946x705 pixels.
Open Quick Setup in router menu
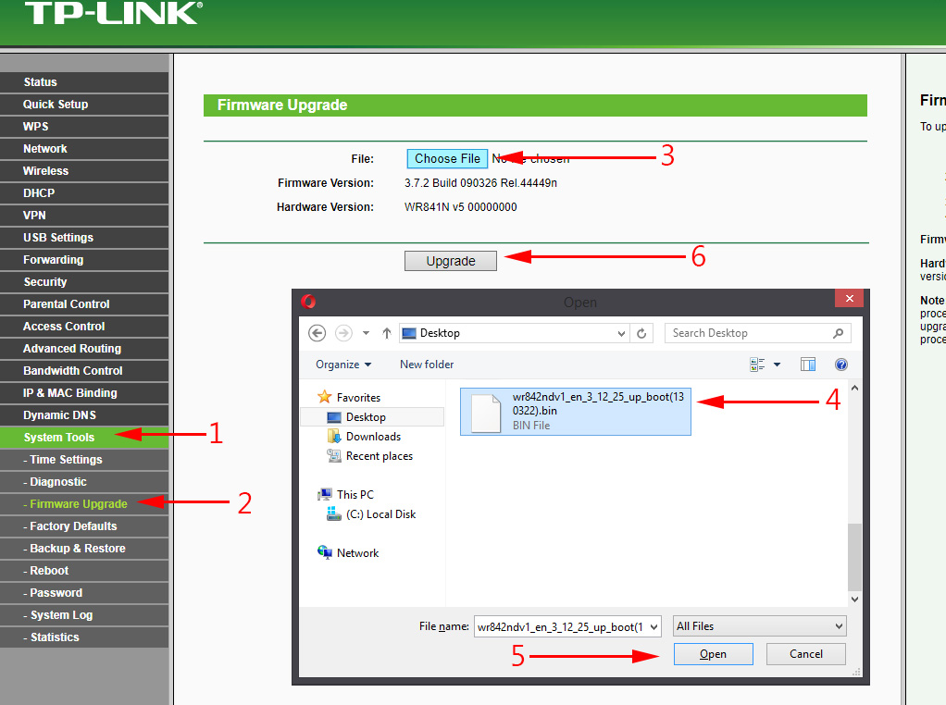[x=84, y=105]
